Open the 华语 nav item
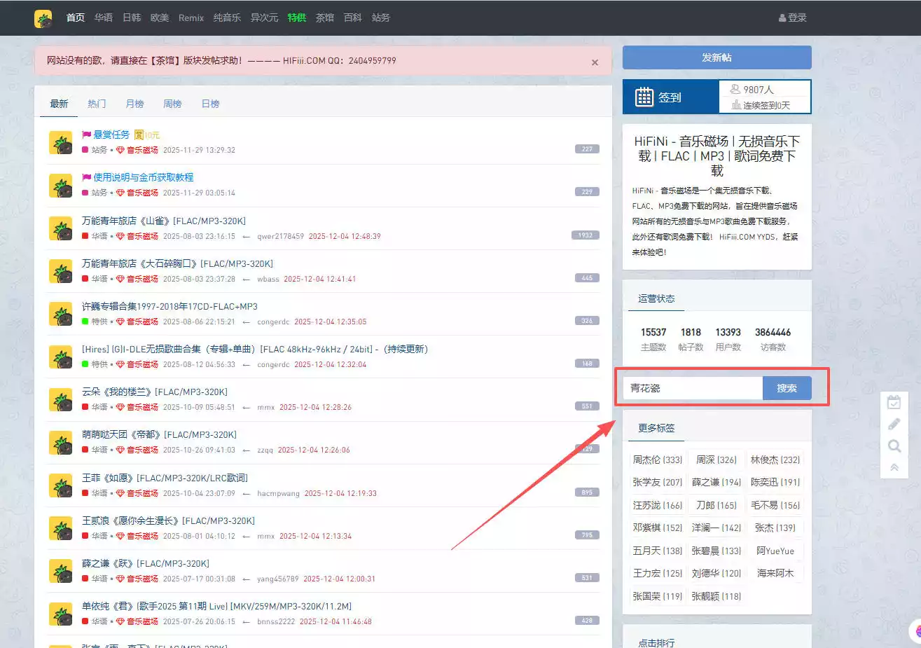 pyautogui.click(x=104, y=18)
